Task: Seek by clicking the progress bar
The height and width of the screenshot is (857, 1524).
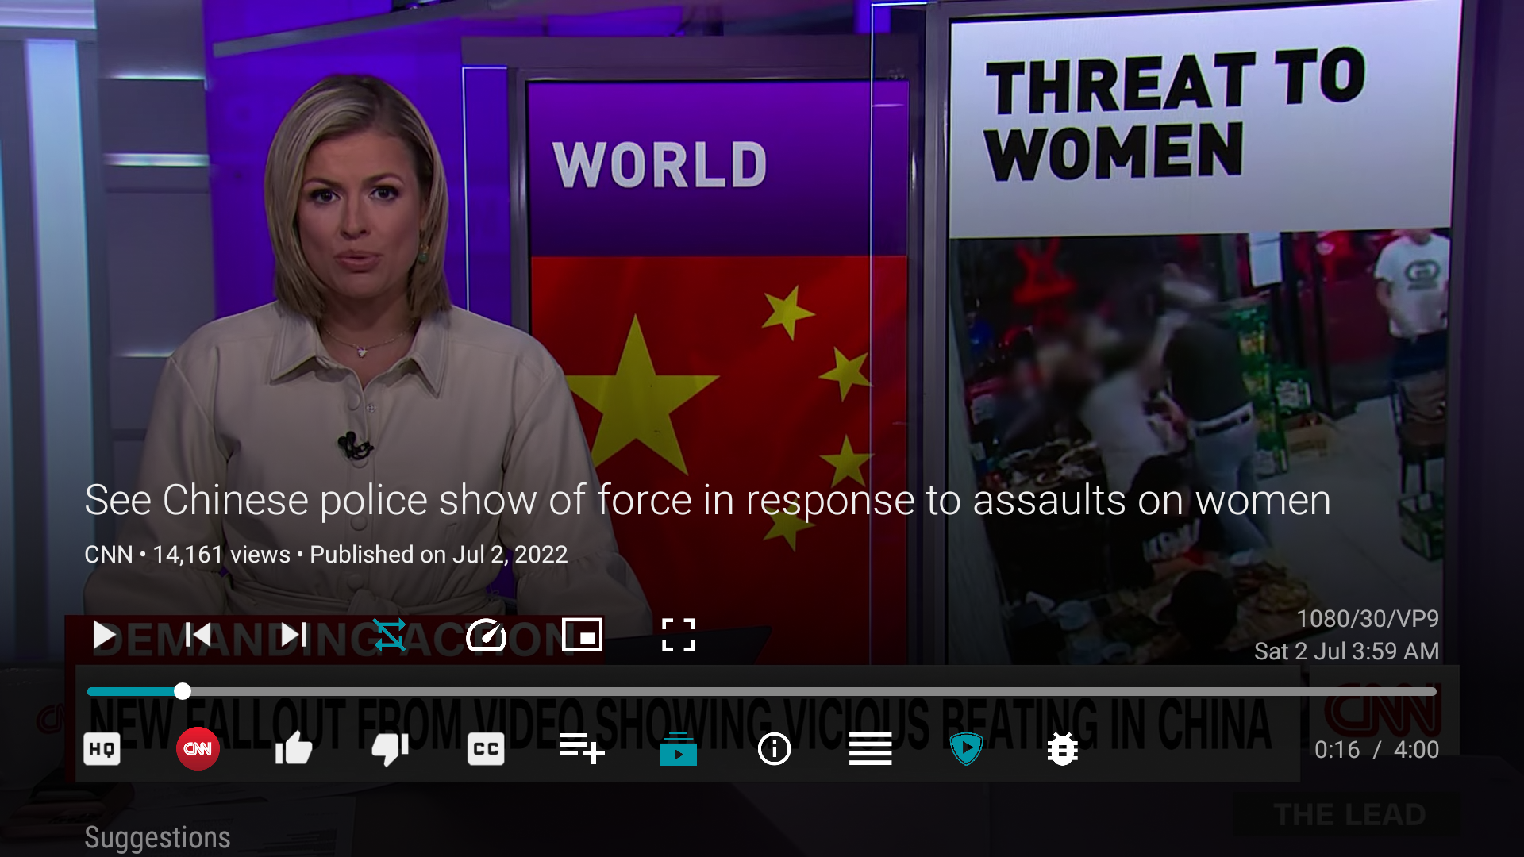Action: click(x=762, y=692)
